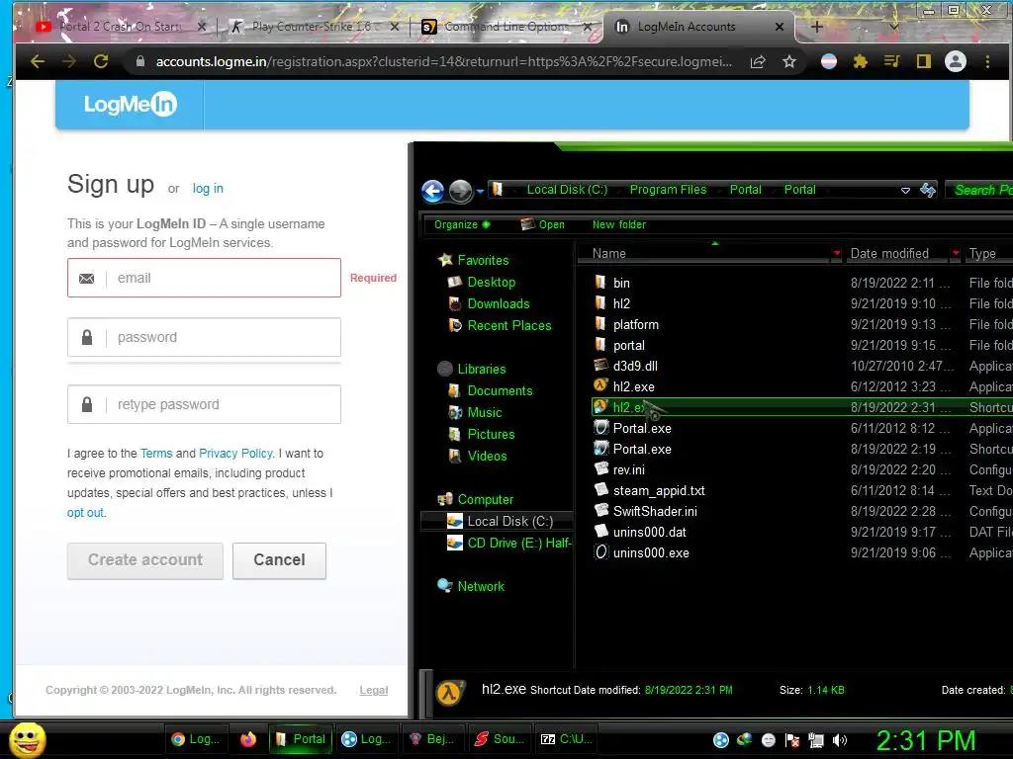This screenshot has width=1013, height=759.
Task: Switch to Sou... taskbar window
Action: tap(499, 739)
